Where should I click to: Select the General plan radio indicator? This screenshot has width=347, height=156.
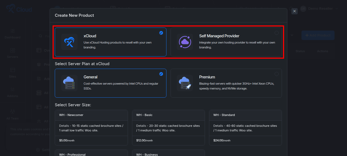click(161, 74)
